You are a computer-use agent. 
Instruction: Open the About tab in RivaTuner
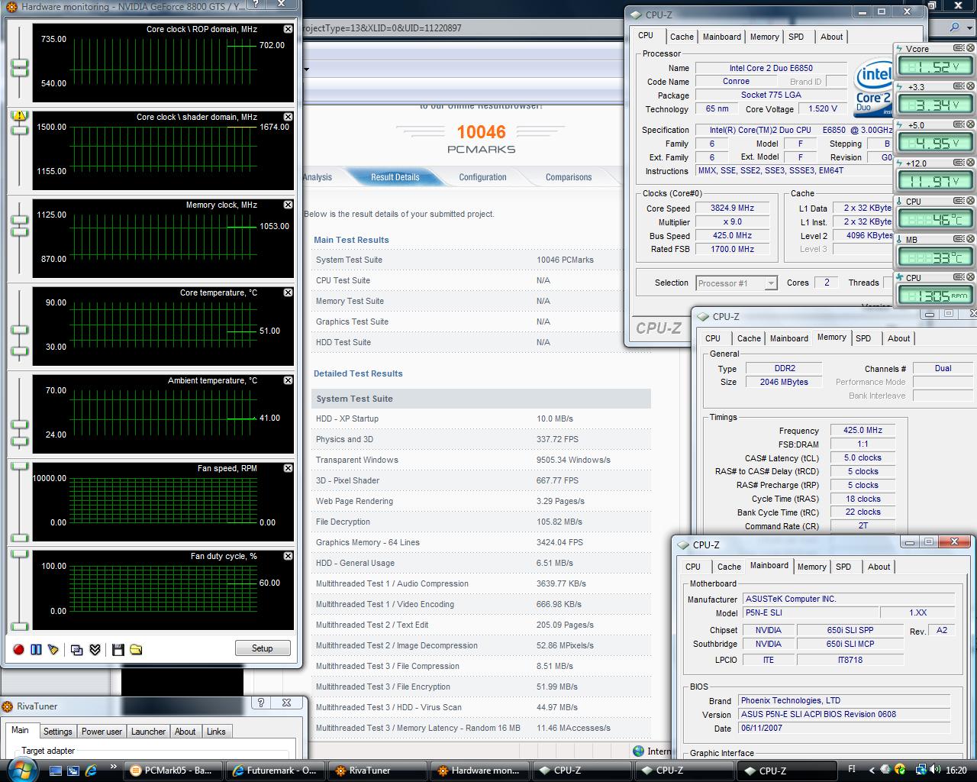point(185,732)
